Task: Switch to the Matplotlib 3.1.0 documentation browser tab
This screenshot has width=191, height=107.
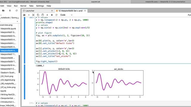Action: [161, 2]
